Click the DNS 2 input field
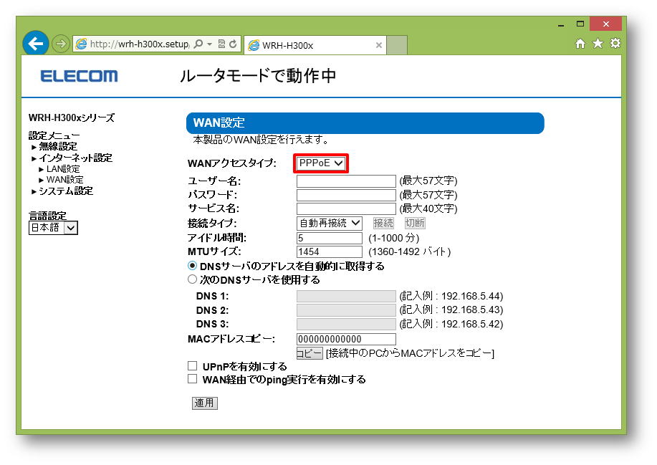The height and width of the screenshot is (465, 657). 346,310
